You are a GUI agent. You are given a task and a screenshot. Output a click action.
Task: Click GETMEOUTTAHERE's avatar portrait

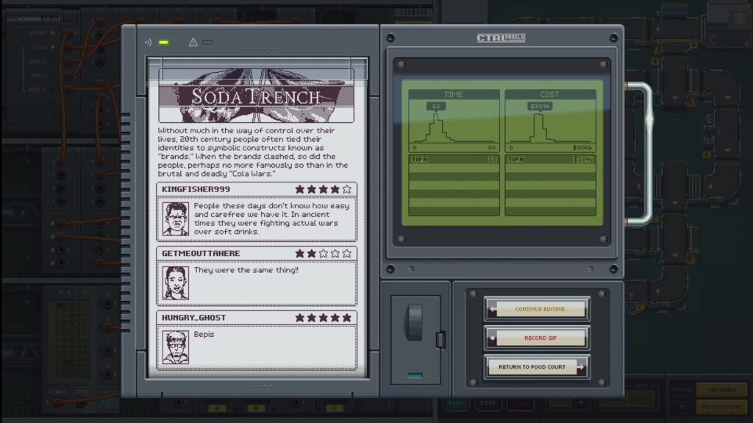click(x=175, y=283)
